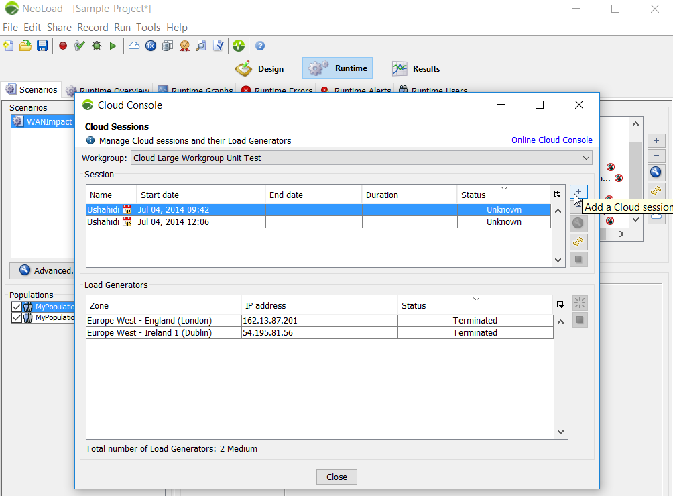Click the red Record toolbar icon

tap(63, 46)
